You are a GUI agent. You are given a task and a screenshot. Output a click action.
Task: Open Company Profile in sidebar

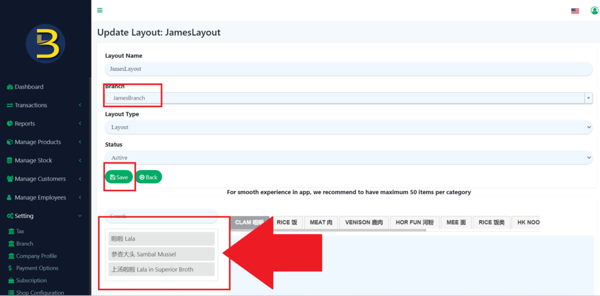point(36,256)
